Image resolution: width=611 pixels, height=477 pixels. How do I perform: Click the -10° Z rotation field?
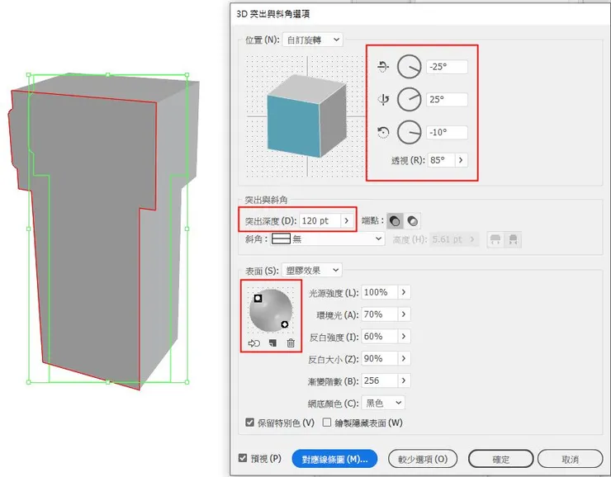click(x=447, y=132)
